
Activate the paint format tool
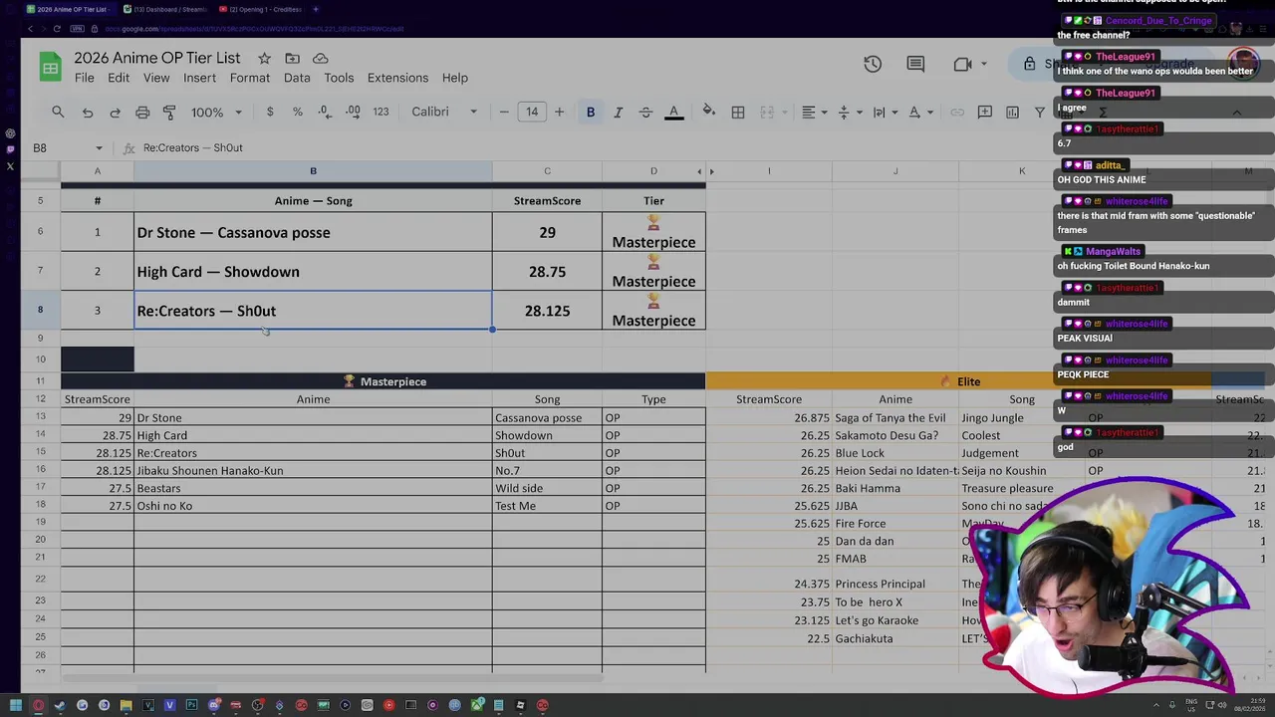[x=169, y=113]
